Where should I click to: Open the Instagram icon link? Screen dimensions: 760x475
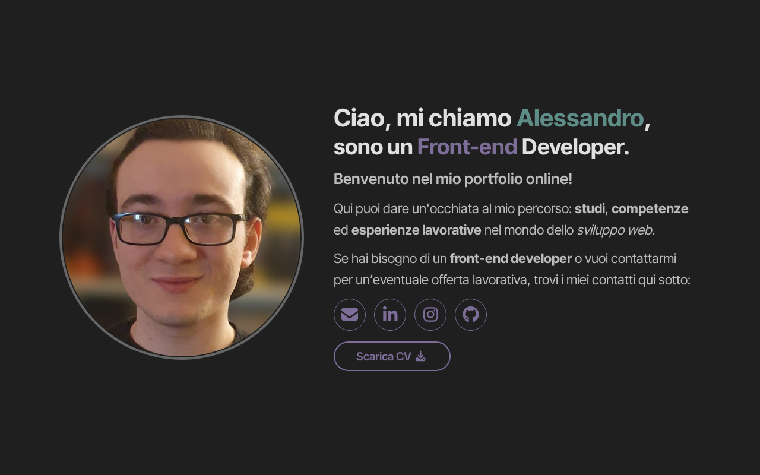click(x=430, y=315)
